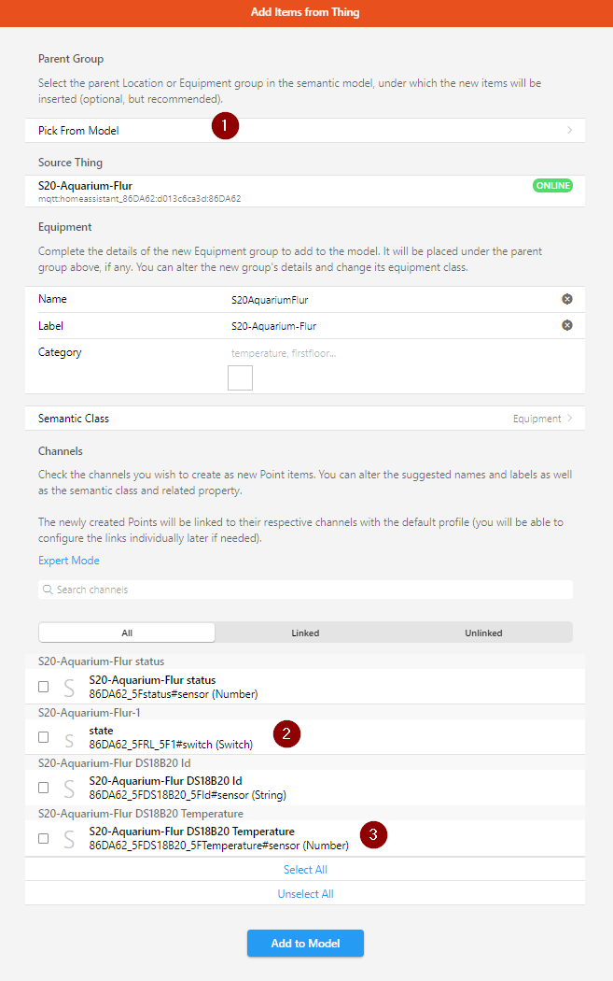This screenshot has height=981, width=613.
Task: Show only Unlinked channels tab
Action: [x=483, y=633]
